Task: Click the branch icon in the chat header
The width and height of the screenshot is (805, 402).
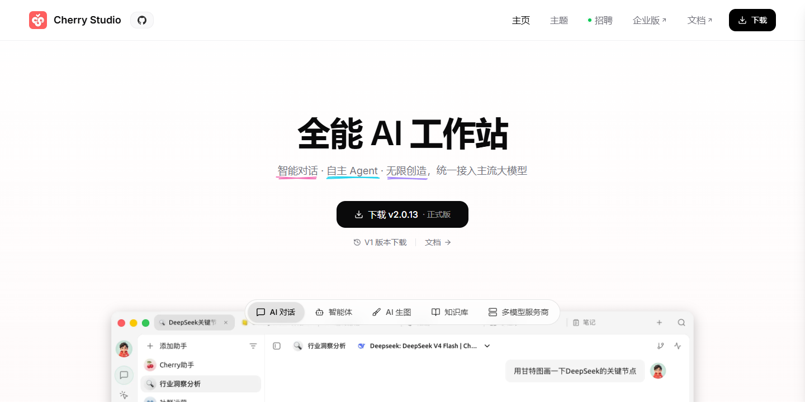Action: click(x=661, y=346)
